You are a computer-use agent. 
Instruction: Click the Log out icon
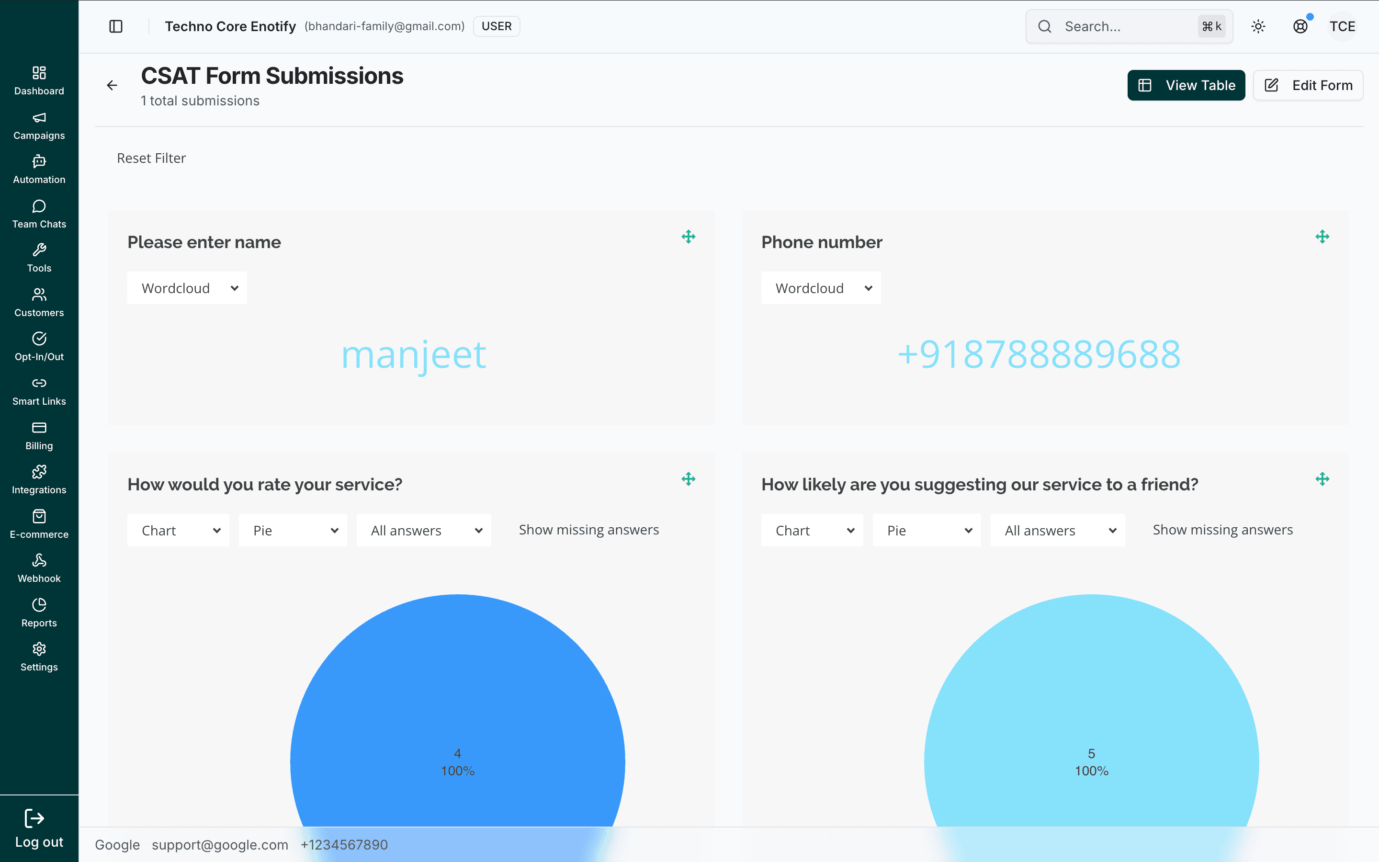(34, 819)
